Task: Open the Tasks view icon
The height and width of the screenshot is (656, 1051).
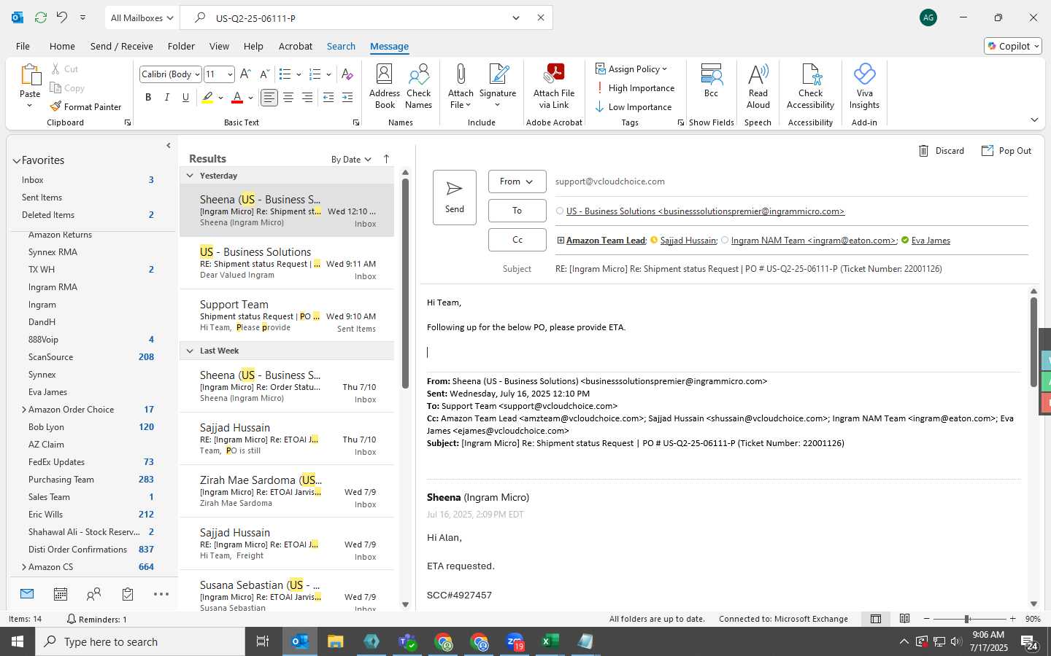Action: pyautogui.click(x=128, y=594)
